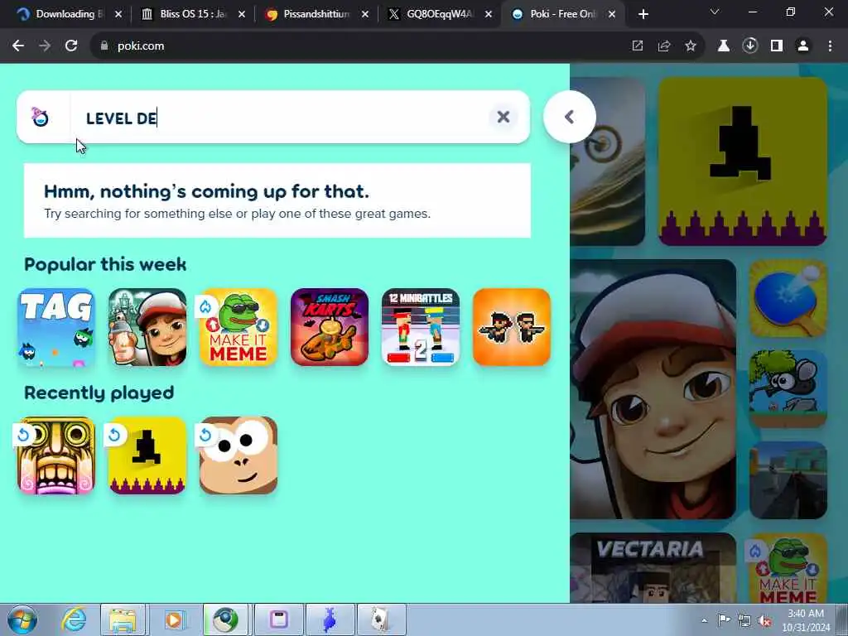This screenshot has width=848, height=636.
Task: Open the orange two-gunmen game thumbnail
Action: (512, 327)
